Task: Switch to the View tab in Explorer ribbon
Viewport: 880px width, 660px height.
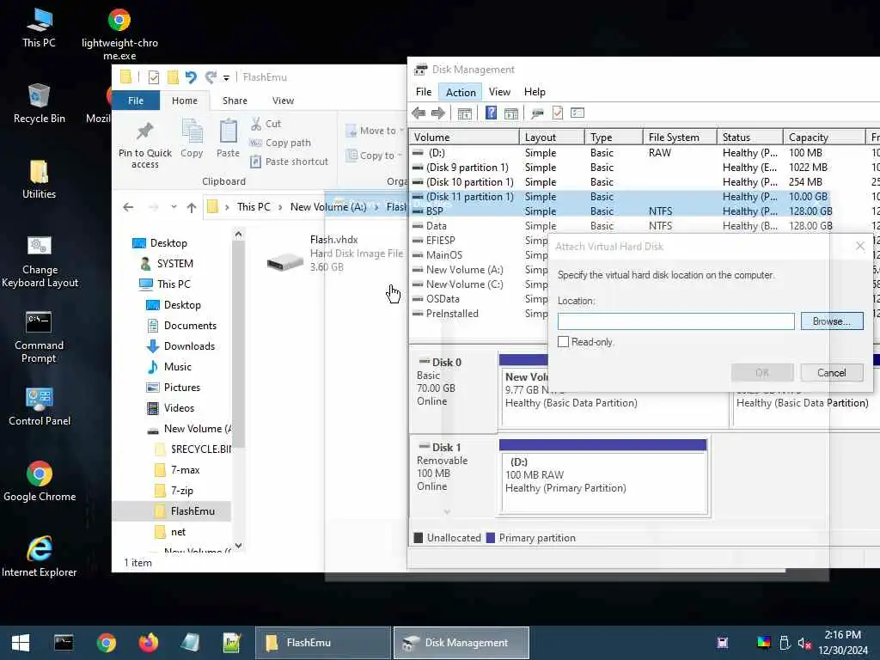Action: pos(283,101)
